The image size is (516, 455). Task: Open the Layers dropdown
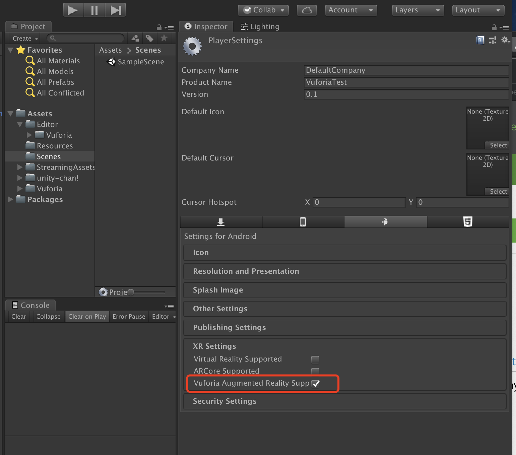click(418, 10)
